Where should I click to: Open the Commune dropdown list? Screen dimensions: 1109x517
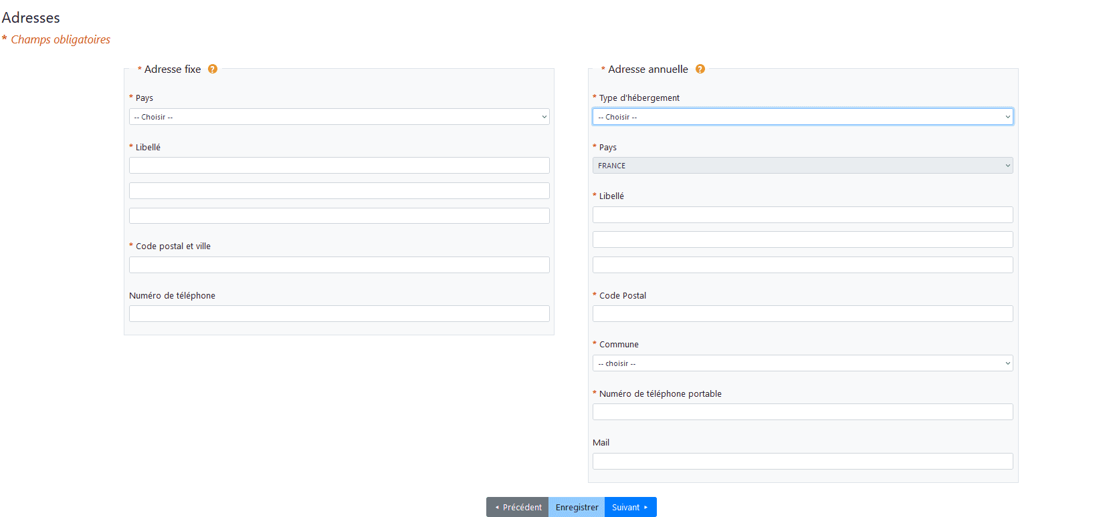coord(803,363)
